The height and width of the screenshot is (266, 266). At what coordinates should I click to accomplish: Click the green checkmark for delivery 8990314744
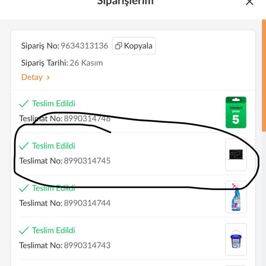coord(24,188)
